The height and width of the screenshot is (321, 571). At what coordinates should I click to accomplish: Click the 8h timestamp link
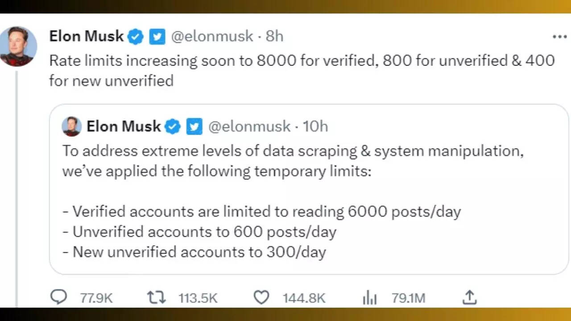[x=275, y=37]
